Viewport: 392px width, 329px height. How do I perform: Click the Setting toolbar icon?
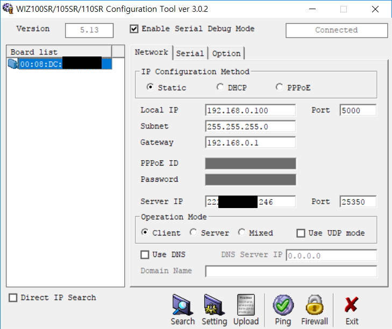coord(214,305)
